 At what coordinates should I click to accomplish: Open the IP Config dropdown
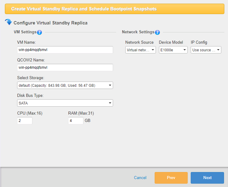pos(206,50)
